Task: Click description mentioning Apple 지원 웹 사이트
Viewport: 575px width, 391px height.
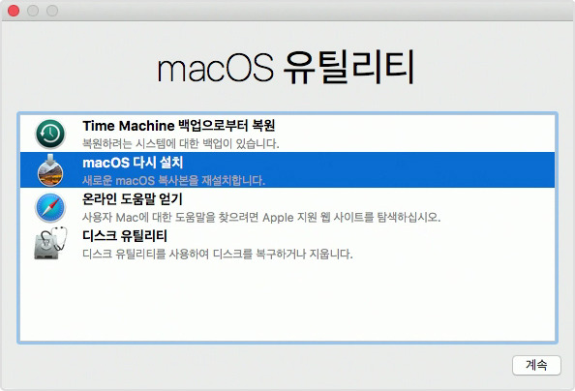Action: pyautogui.click(x=261, y=217)
